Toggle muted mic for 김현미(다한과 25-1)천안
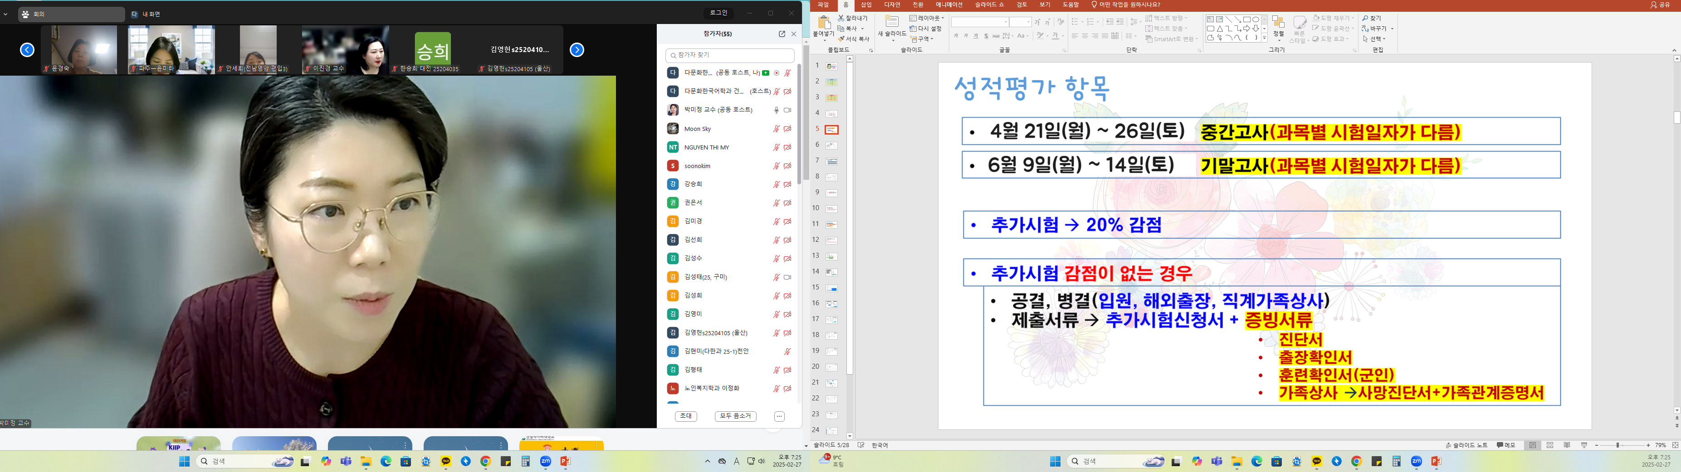 [787, 352]
